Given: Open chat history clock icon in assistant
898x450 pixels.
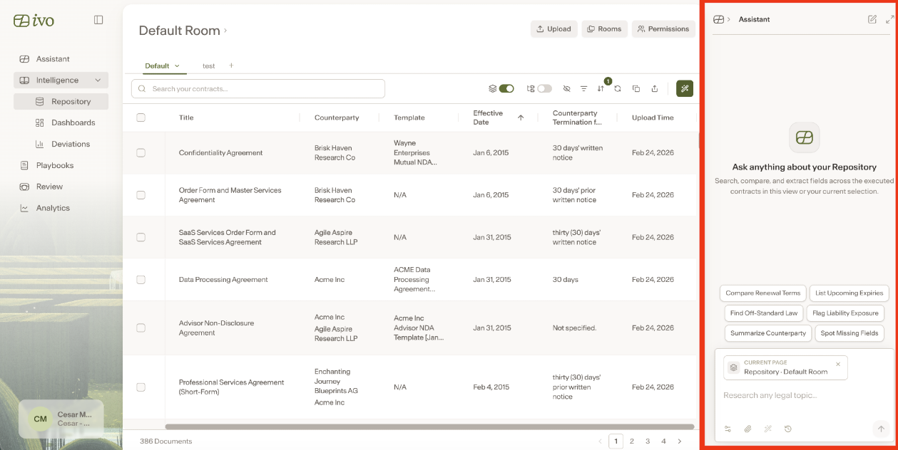Looking at the screenshot, I should coord(788,429).
